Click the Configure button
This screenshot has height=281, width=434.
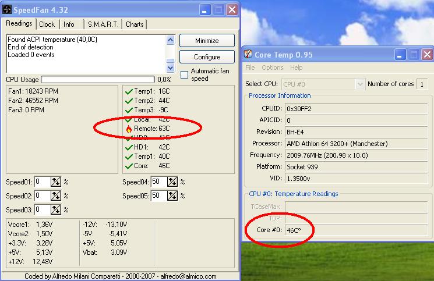click(207, 57)
